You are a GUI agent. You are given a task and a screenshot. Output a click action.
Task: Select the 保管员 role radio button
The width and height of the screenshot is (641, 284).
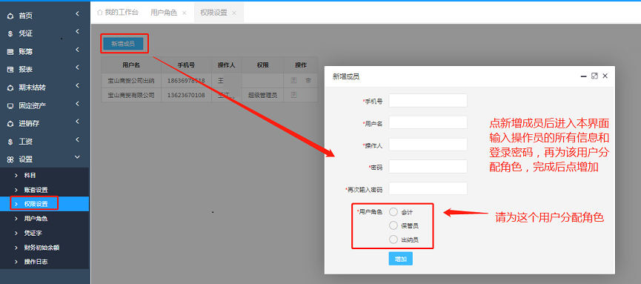point(393,225)
